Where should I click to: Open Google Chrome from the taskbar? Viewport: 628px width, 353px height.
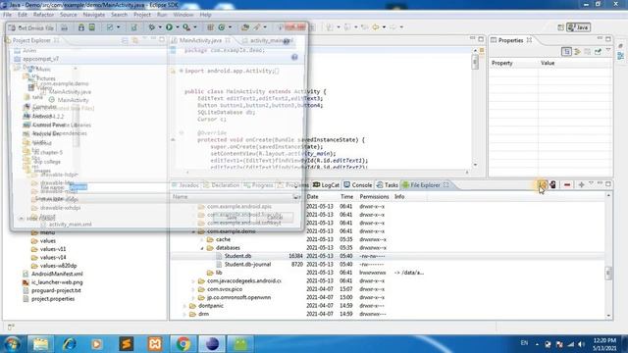[x=183, y=344]
